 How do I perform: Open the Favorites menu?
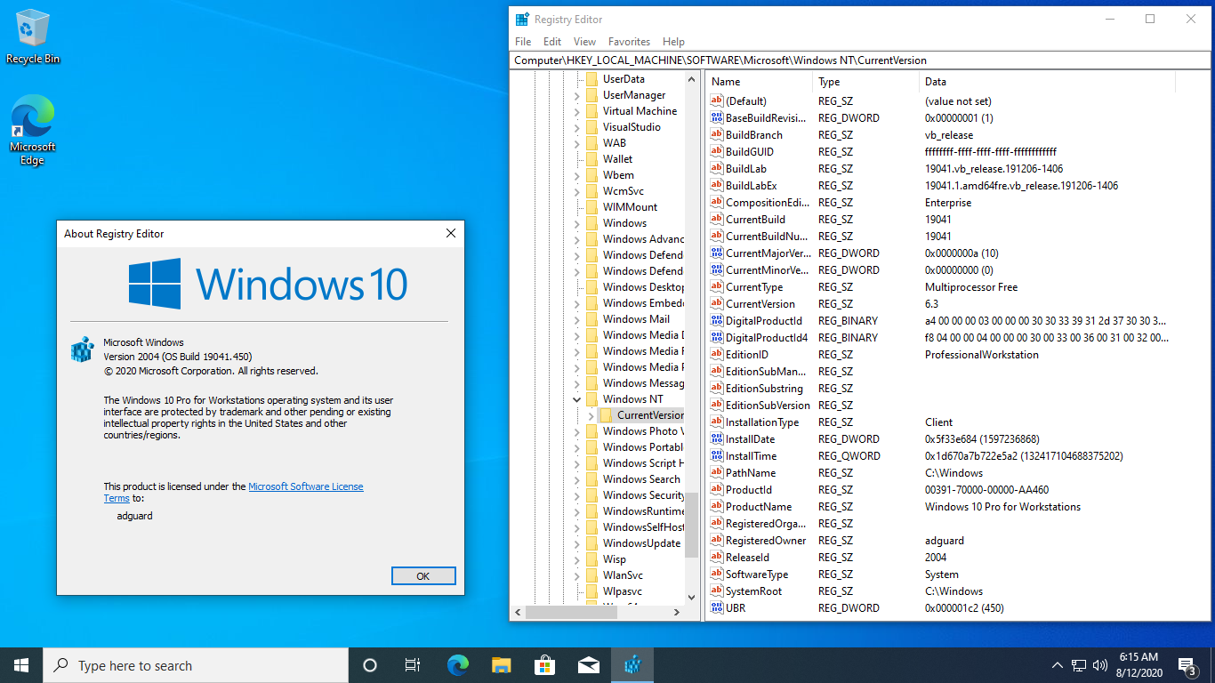(x=629, y=42)
